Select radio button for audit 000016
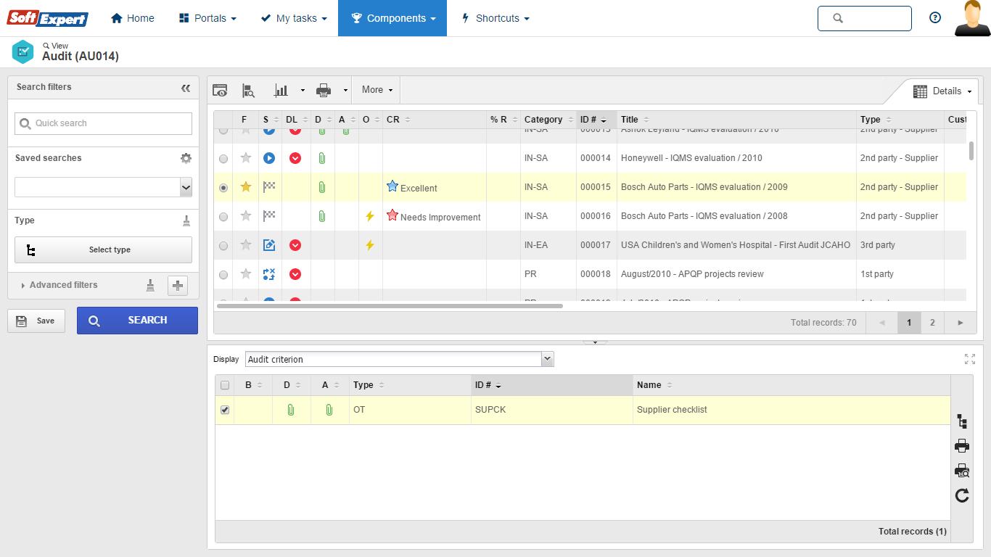 coord(223,216)
